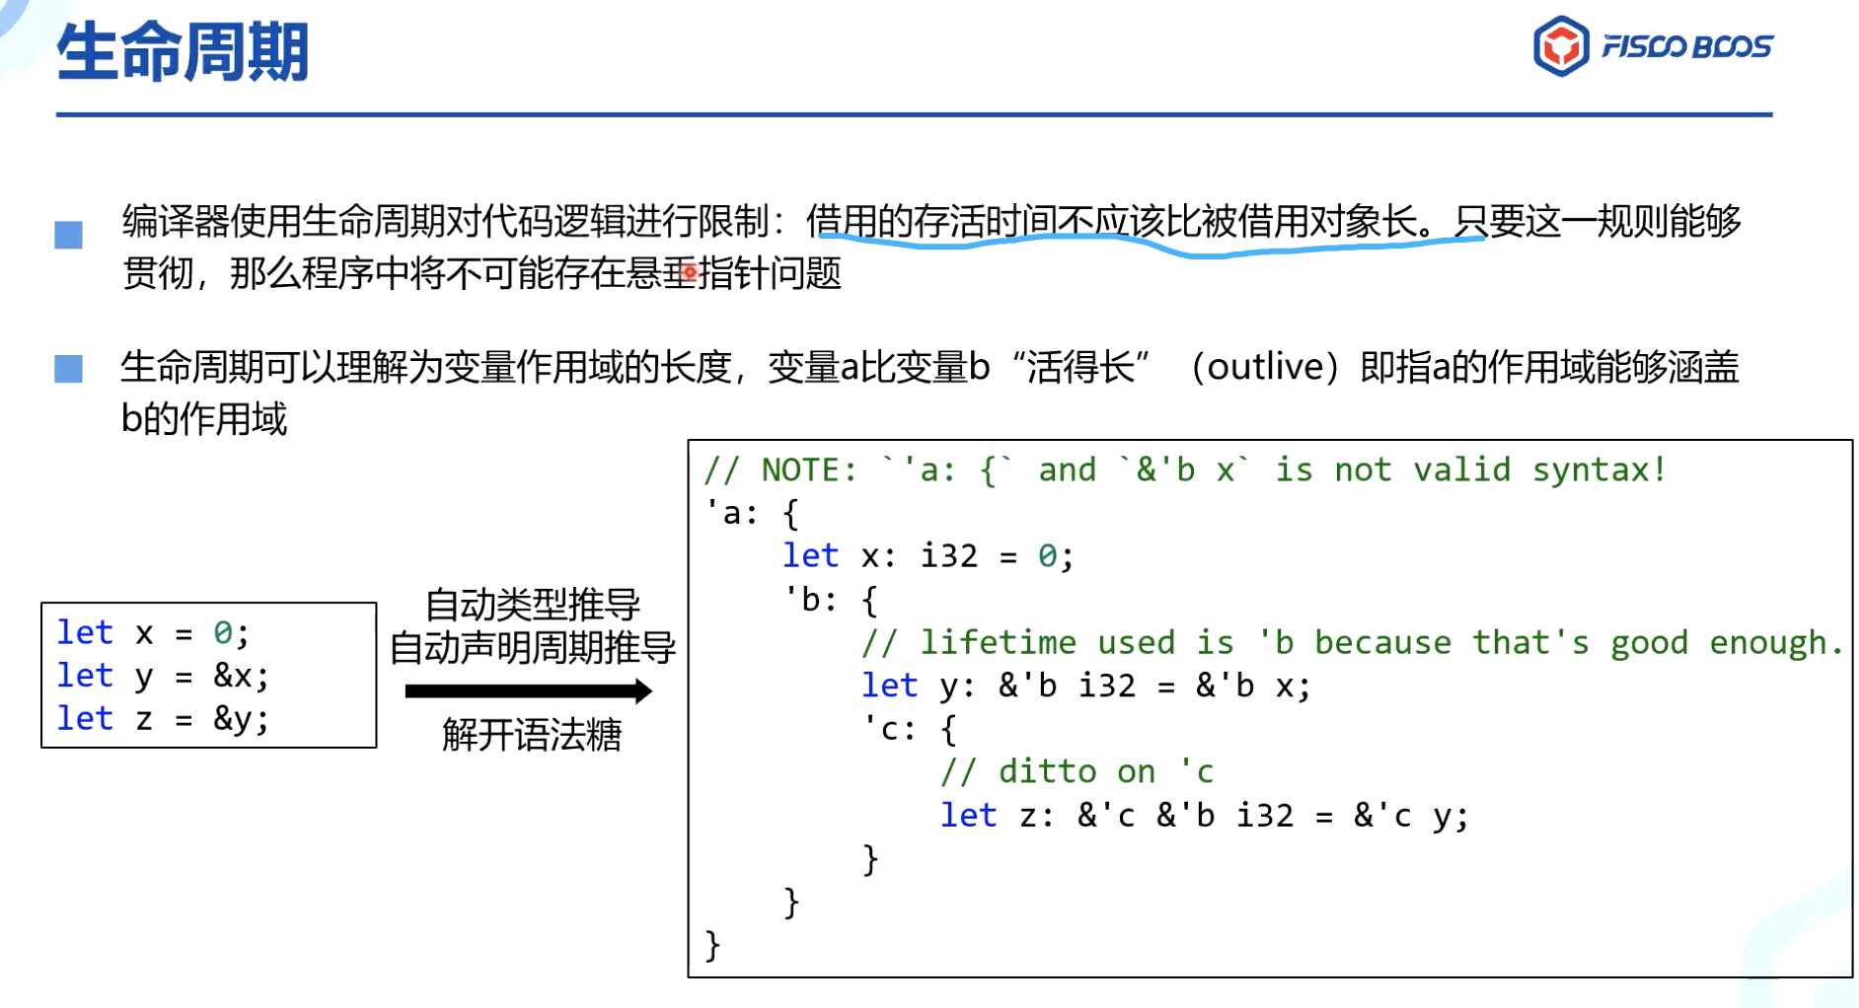Click the 自动类型推导 label
Viewport: 1859px width, 1008px height.
tap(532, 604)
